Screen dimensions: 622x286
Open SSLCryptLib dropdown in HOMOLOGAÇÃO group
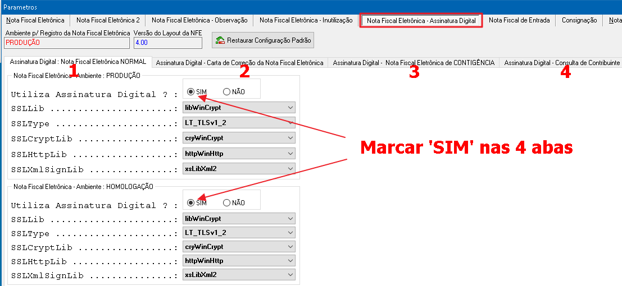[239, 246]
